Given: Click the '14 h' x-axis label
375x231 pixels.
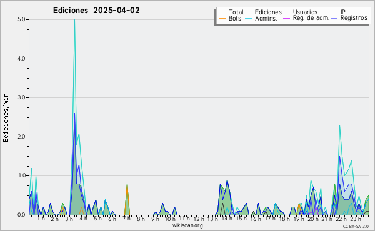Looking at the screenshot, I should 227,219.
